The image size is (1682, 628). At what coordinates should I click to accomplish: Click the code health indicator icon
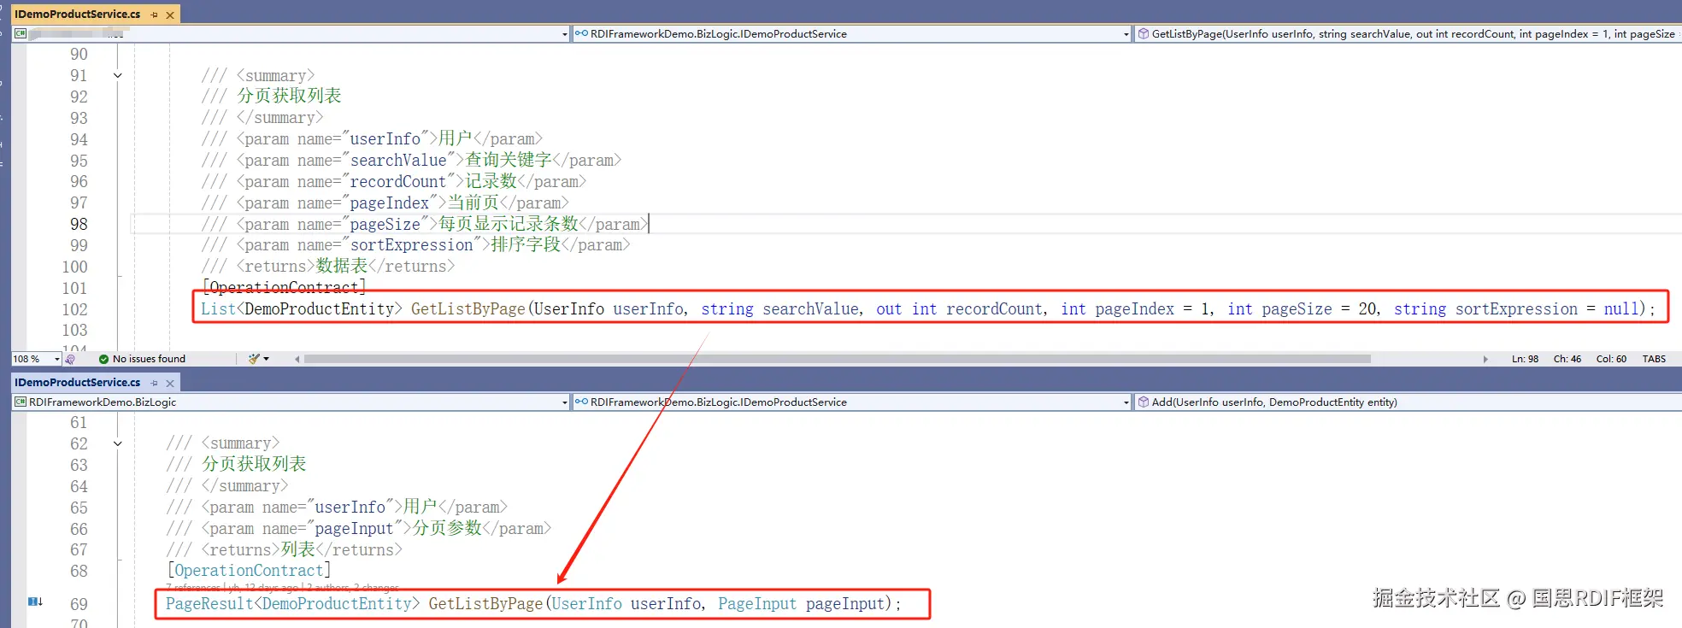(70, 359)
